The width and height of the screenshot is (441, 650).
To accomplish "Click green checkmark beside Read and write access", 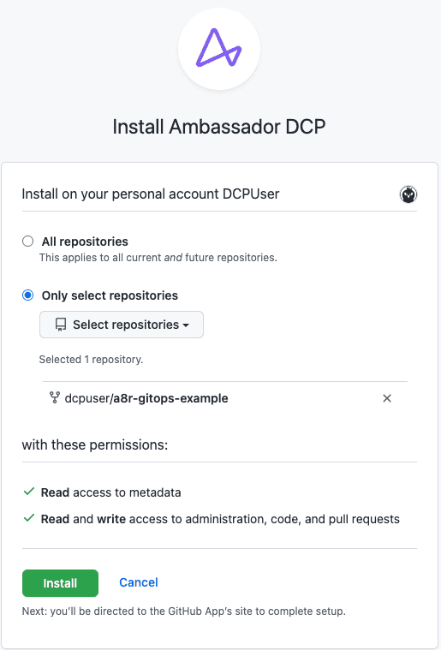I will (28, 518).
